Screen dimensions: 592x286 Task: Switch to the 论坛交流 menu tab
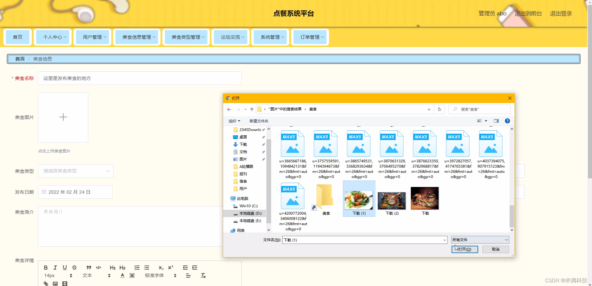pyautogui.click(x=230, y=37)
